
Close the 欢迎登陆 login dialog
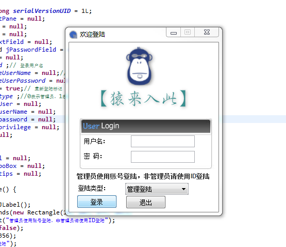click(x=207, y=33)
